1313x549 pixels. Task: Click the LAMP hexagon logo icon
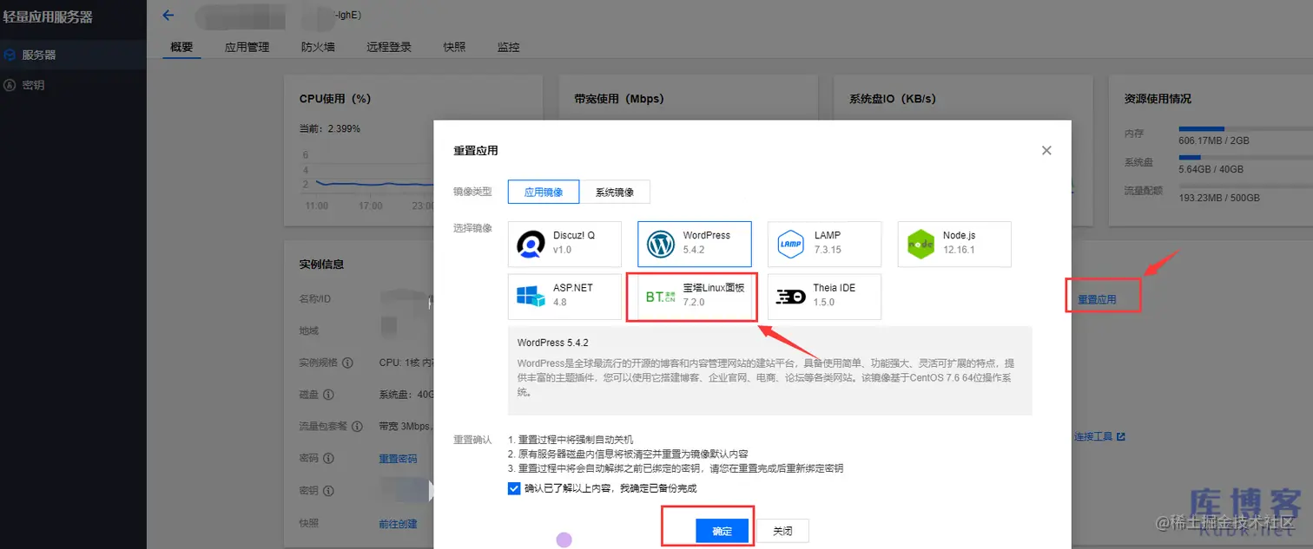[790, 245]
